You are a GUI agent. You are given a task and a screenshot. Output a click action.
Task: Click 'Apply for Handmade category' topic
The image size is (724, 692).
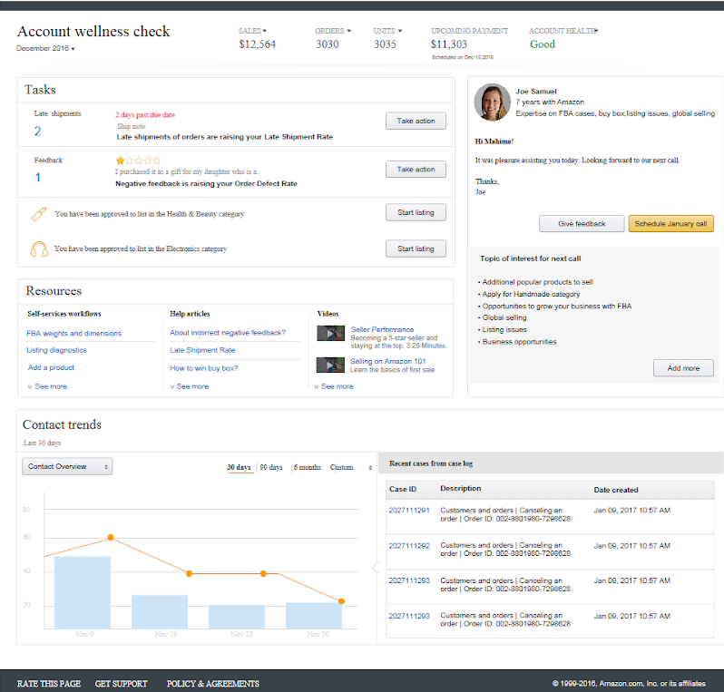point(531,295)
